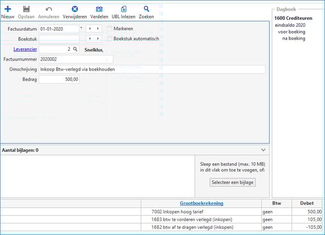The image size is (325, 235).
Task: Click the Nieuw plus icon
Action: pos(7,9)
